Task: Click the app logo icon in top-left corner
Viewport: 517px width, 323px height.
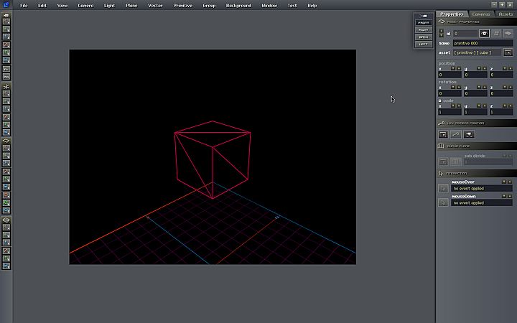Action: [x=6, y=5]
